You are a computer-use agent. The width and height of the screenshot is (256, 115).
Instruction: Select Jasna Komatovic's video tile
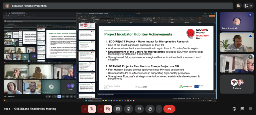[x=237, y=21]
